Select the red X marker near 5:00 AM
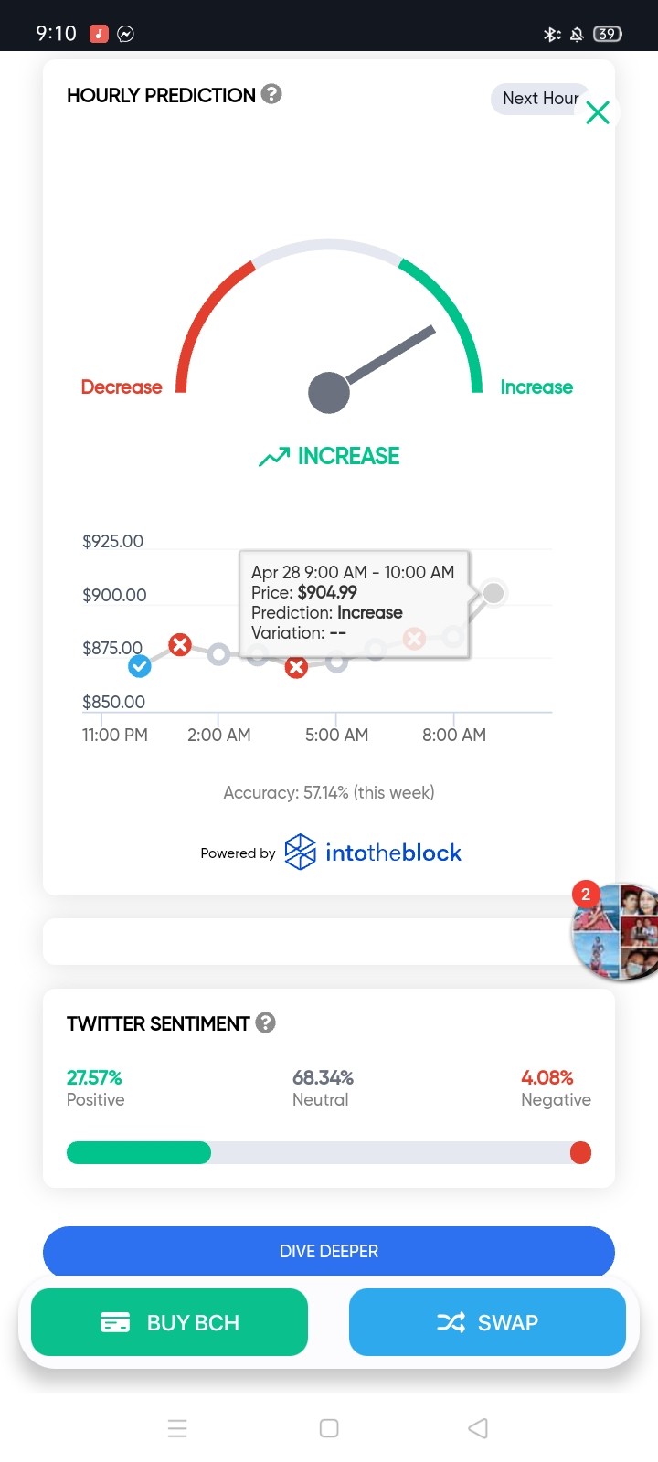This screenshot has width=658, height=1462. [296, 667]
